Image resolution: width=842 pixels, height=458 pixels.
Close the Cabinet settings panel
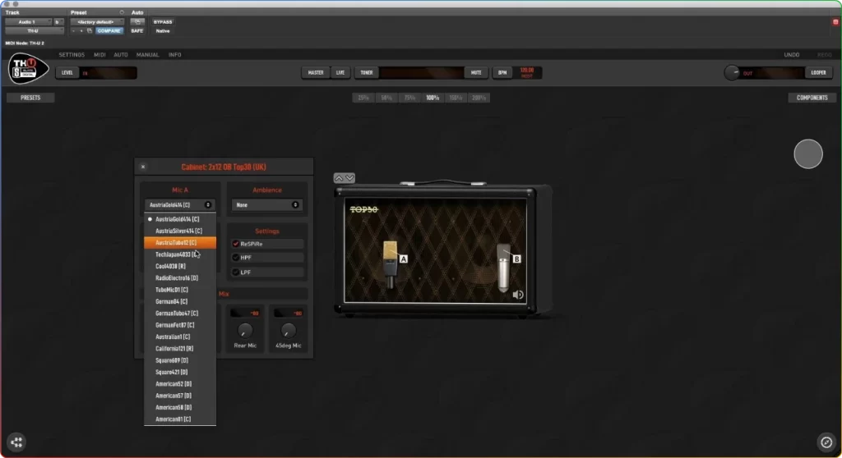(x=143, y=167)
